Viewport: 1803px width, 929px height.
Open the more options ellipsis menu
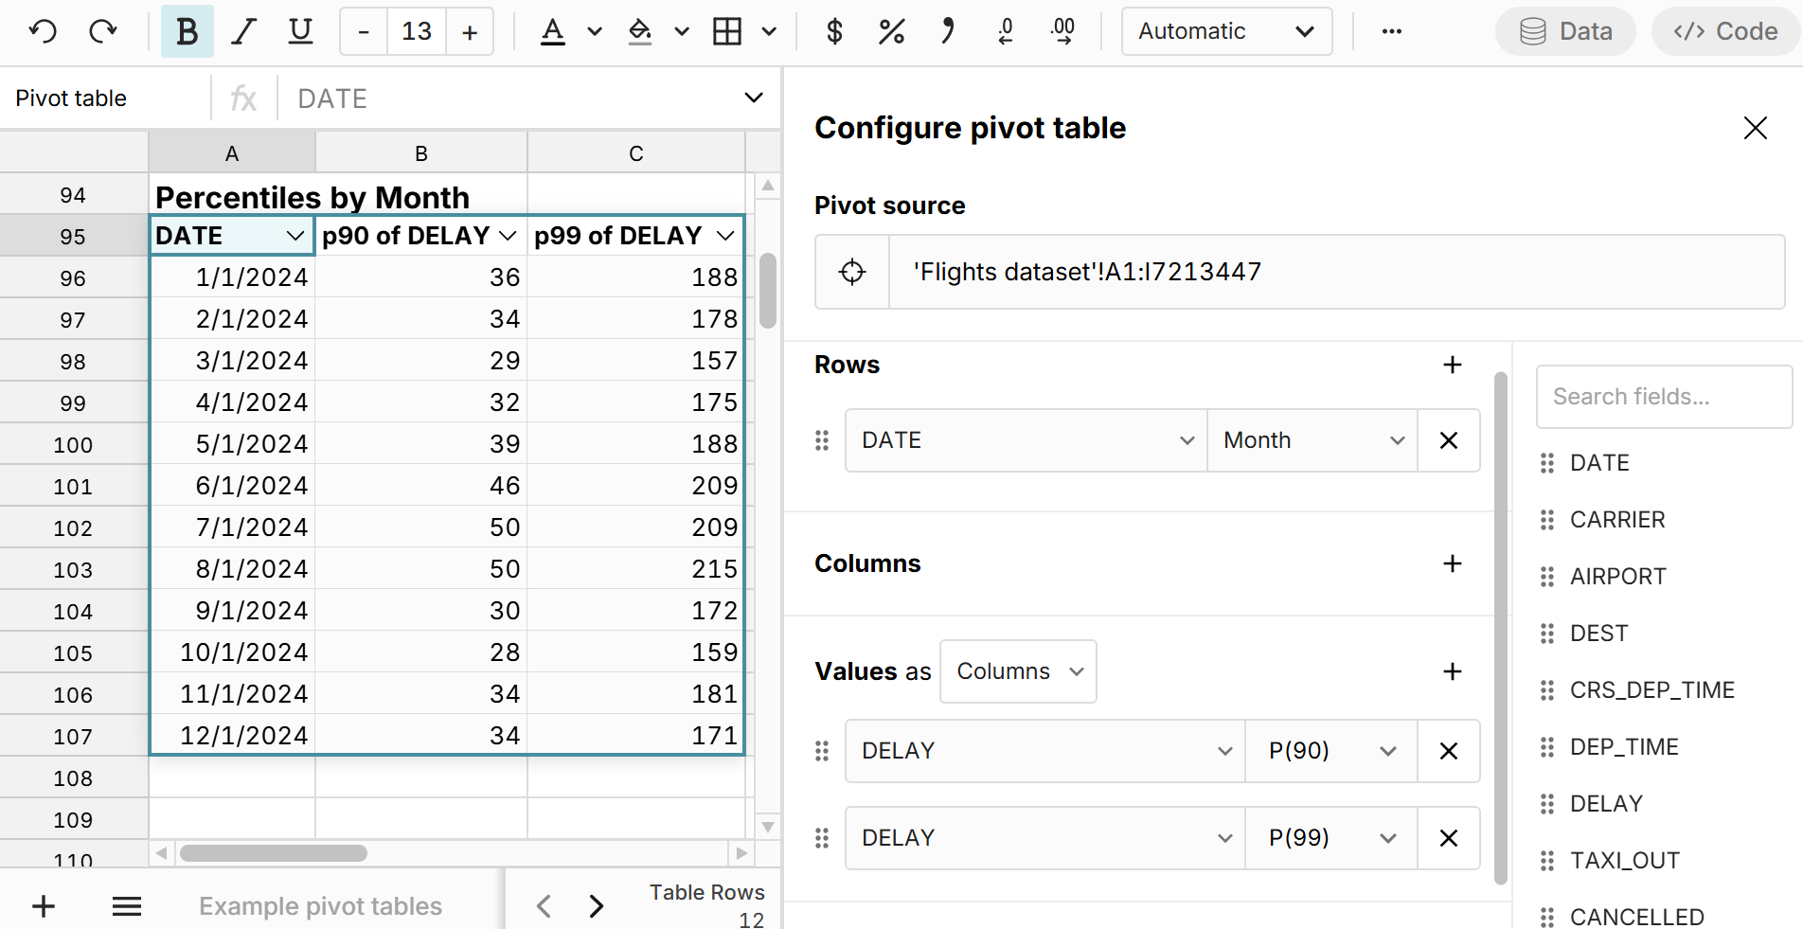pyautogui.click(x=1391, y=31)
